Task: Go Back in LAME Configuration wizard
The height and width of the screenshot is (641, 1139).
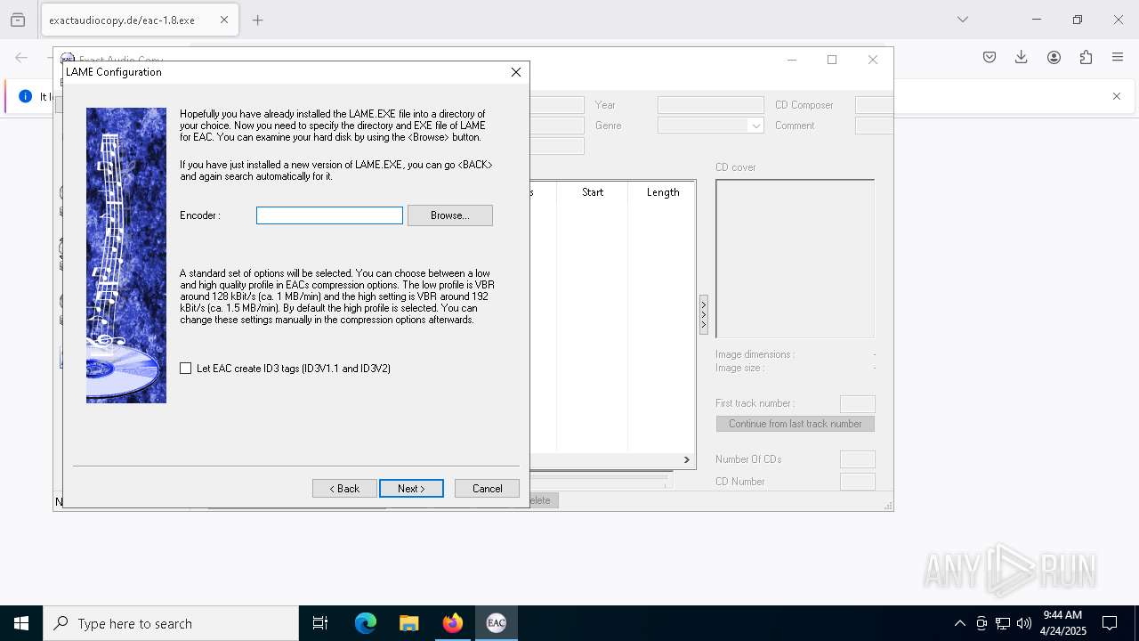Action: (344, 489)
